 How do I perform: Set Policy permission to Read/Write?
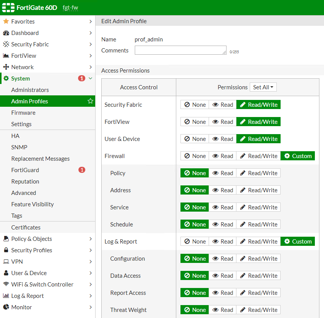tap(259, 173)
